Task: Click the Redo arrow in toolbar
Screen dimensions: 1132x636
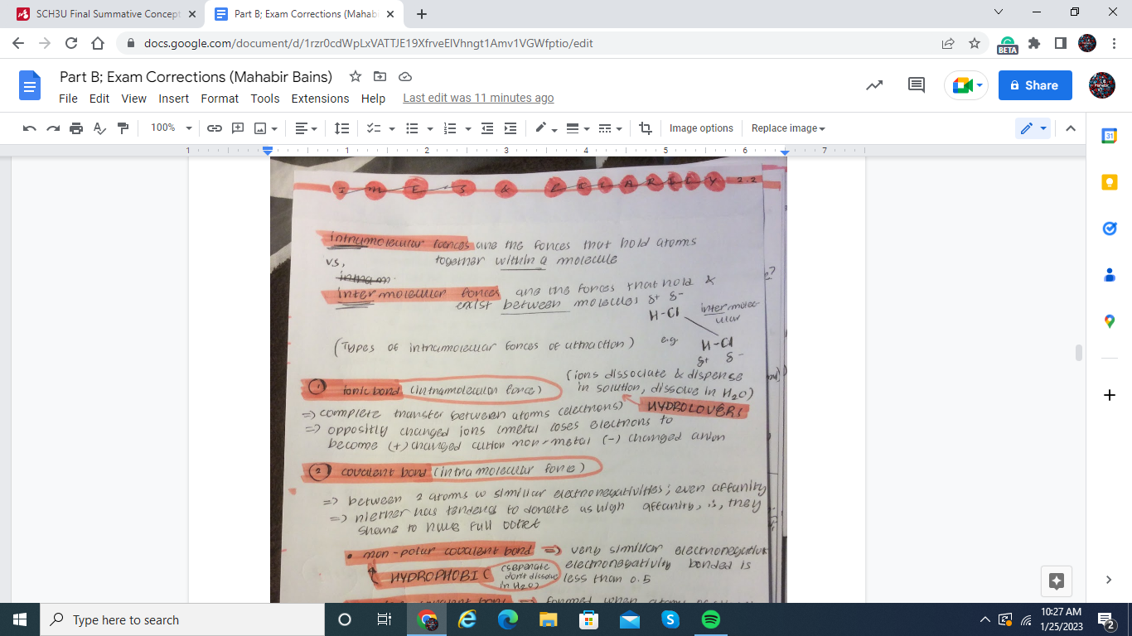Action: point(53,128)
